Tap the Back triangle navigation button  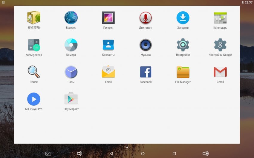click(111, 154)
